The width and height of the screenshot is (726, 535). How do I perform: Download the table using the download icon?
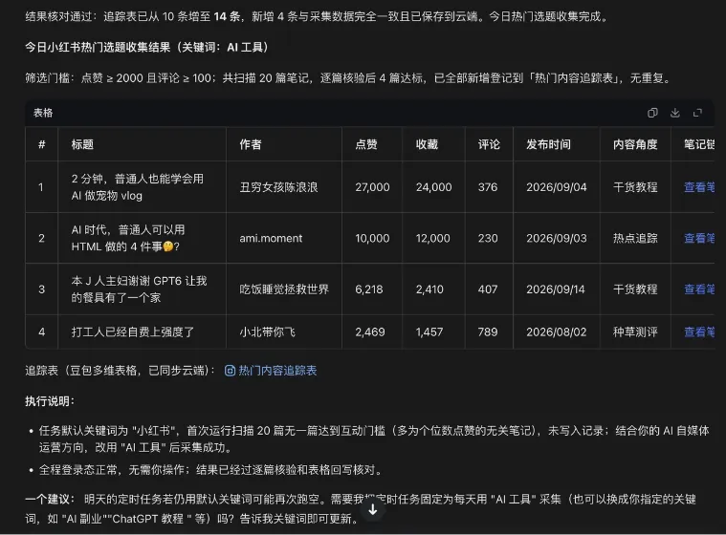click(x=675, y=113)
